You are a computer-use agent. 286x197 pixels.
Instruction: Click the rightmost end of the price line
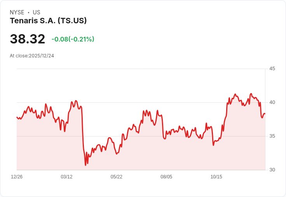265,114
